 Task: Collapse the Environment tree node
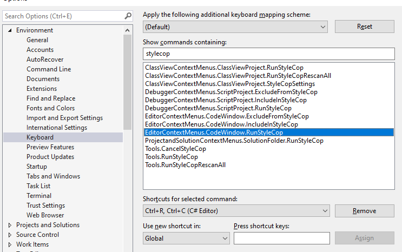pyautogui.click(x=10, y=30)
